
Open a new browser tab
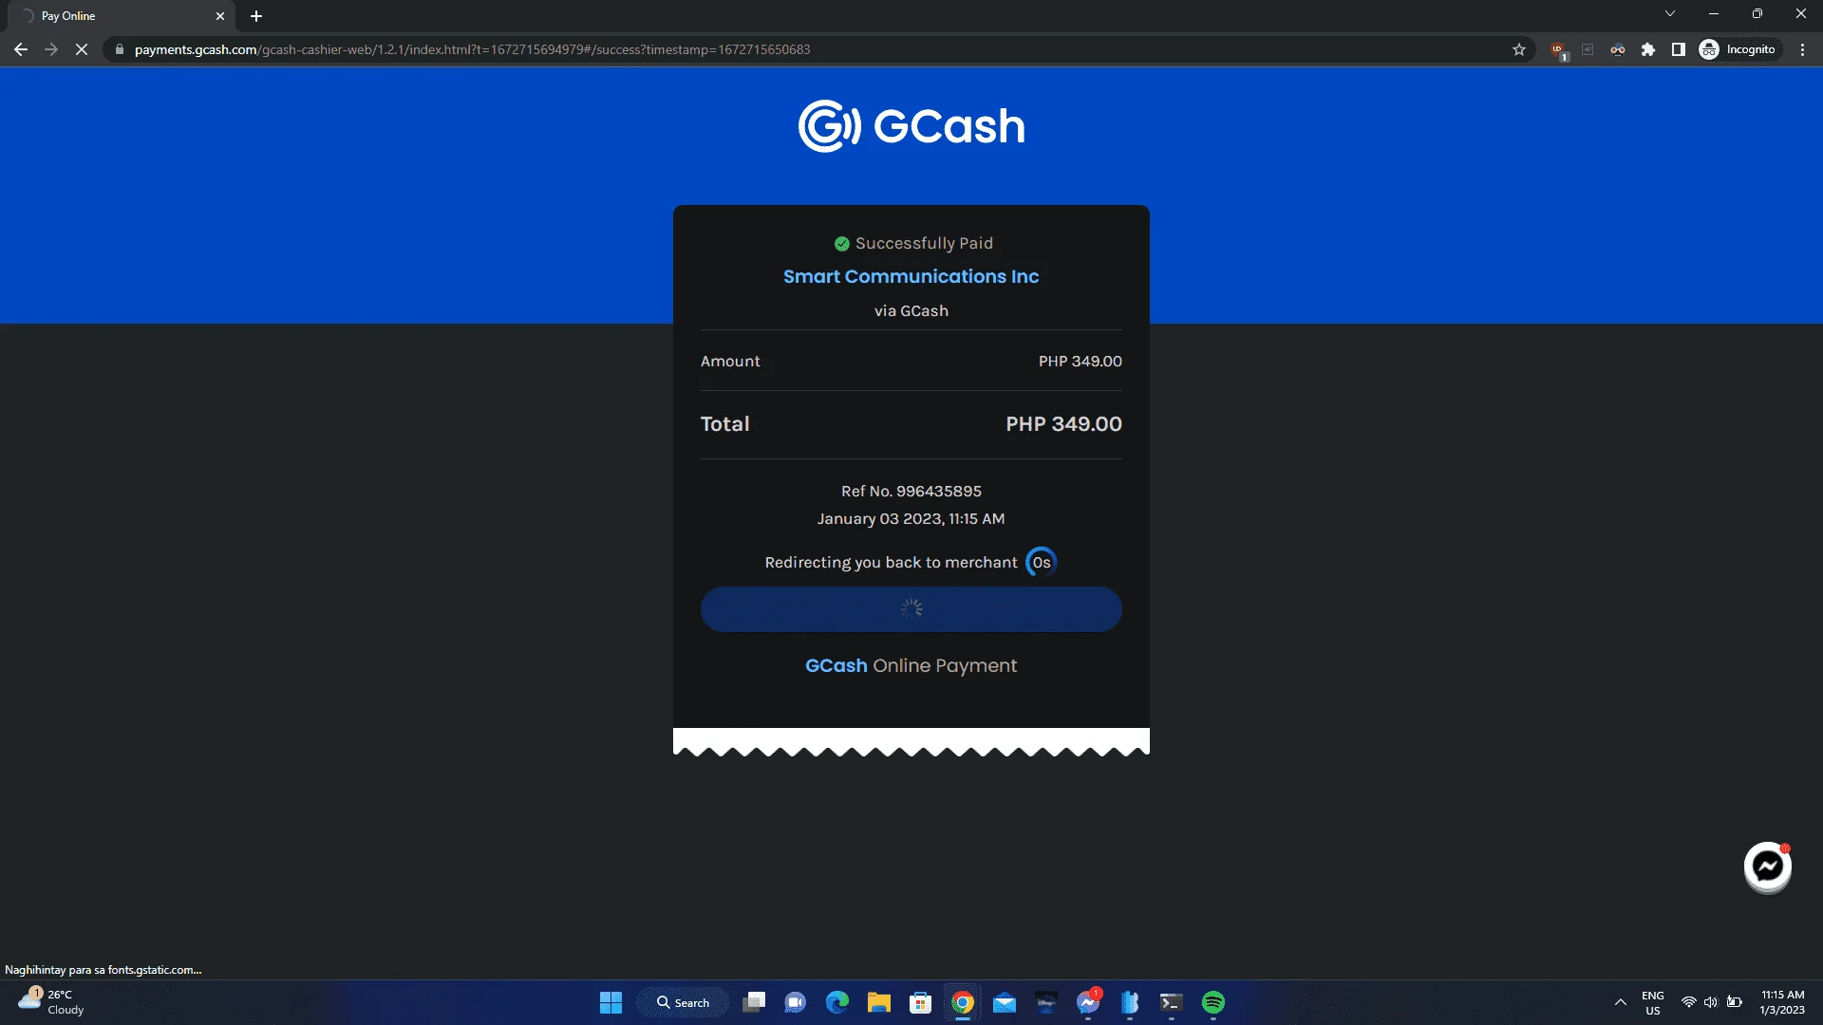(256, 16)
